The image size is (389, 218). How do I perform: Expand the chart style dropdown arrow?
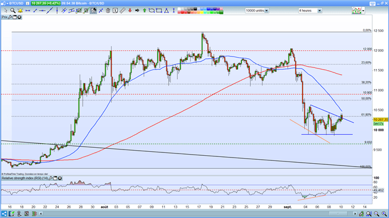[x=363, y=11]
